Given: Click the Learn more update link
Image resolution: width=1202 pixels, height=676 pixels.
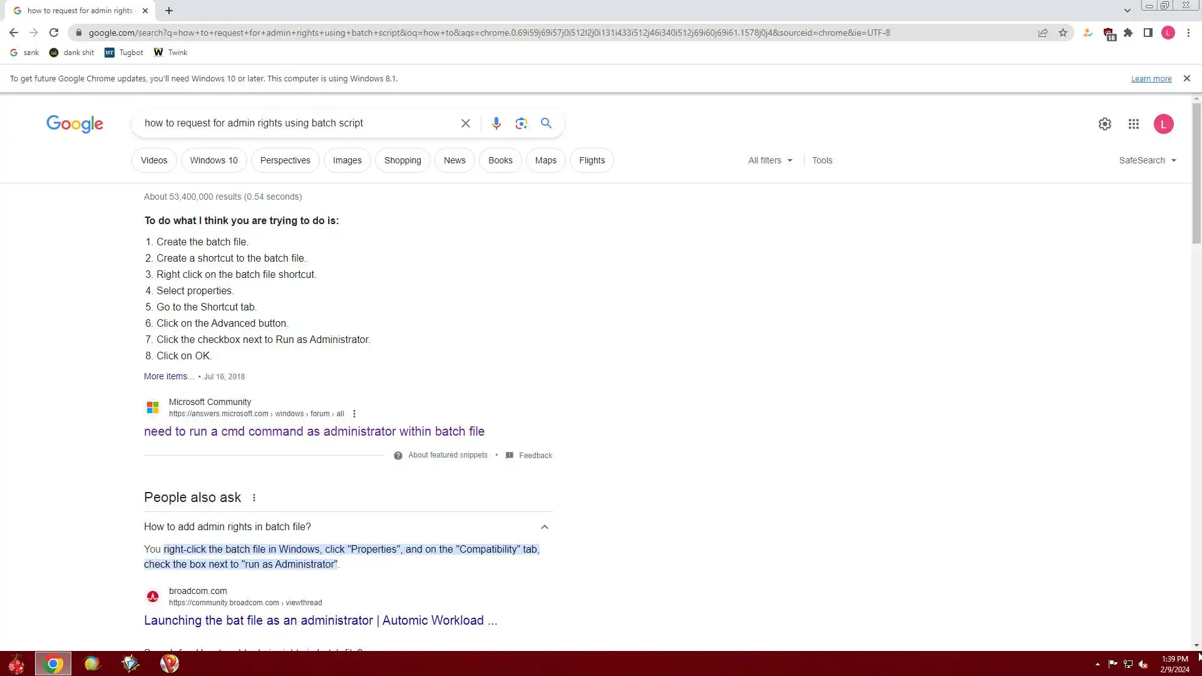Looking at the screenshot, I should 1151,78.
